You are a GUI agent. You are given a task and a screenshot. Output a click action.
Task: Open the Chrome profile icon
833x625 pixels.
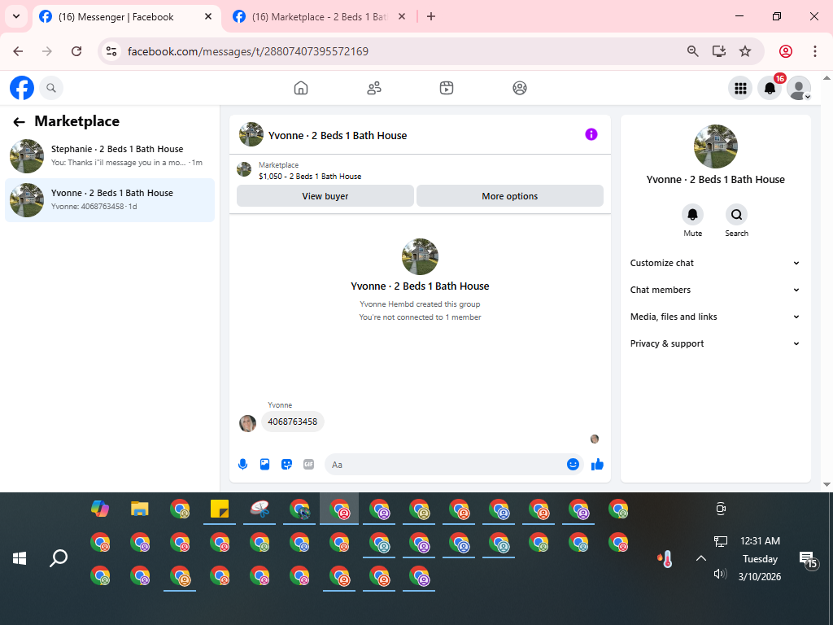pyautogui.click(x=786, y=51)
